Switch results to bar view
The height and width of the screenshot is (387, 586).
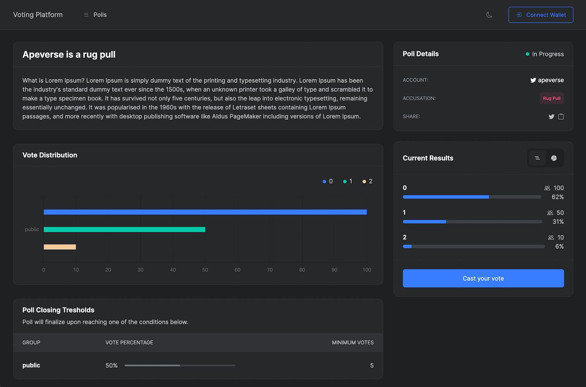[537, 158]
